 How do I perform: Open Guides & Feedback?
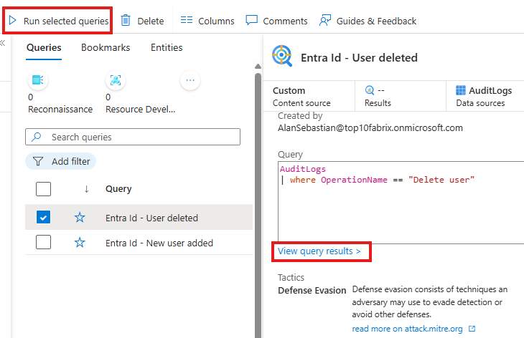coord(368,21)
